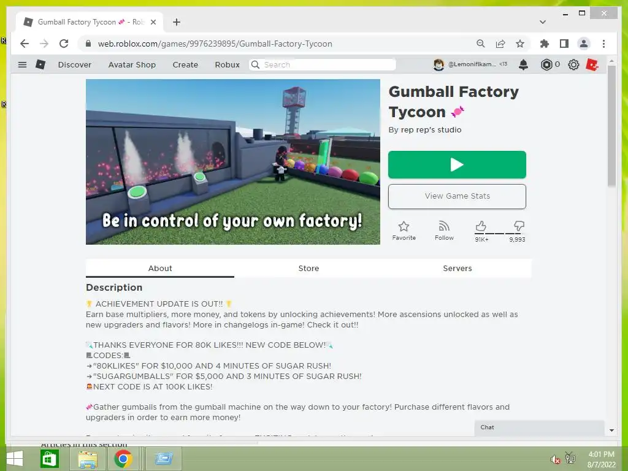Open the Roblox hamburger navigation menu

point(23,64)
